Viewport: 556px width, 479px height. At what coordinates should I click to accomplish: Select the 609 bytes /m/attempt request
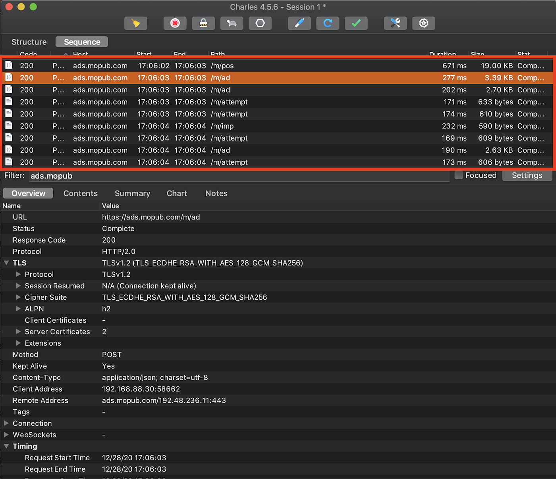tap(278, 138)
